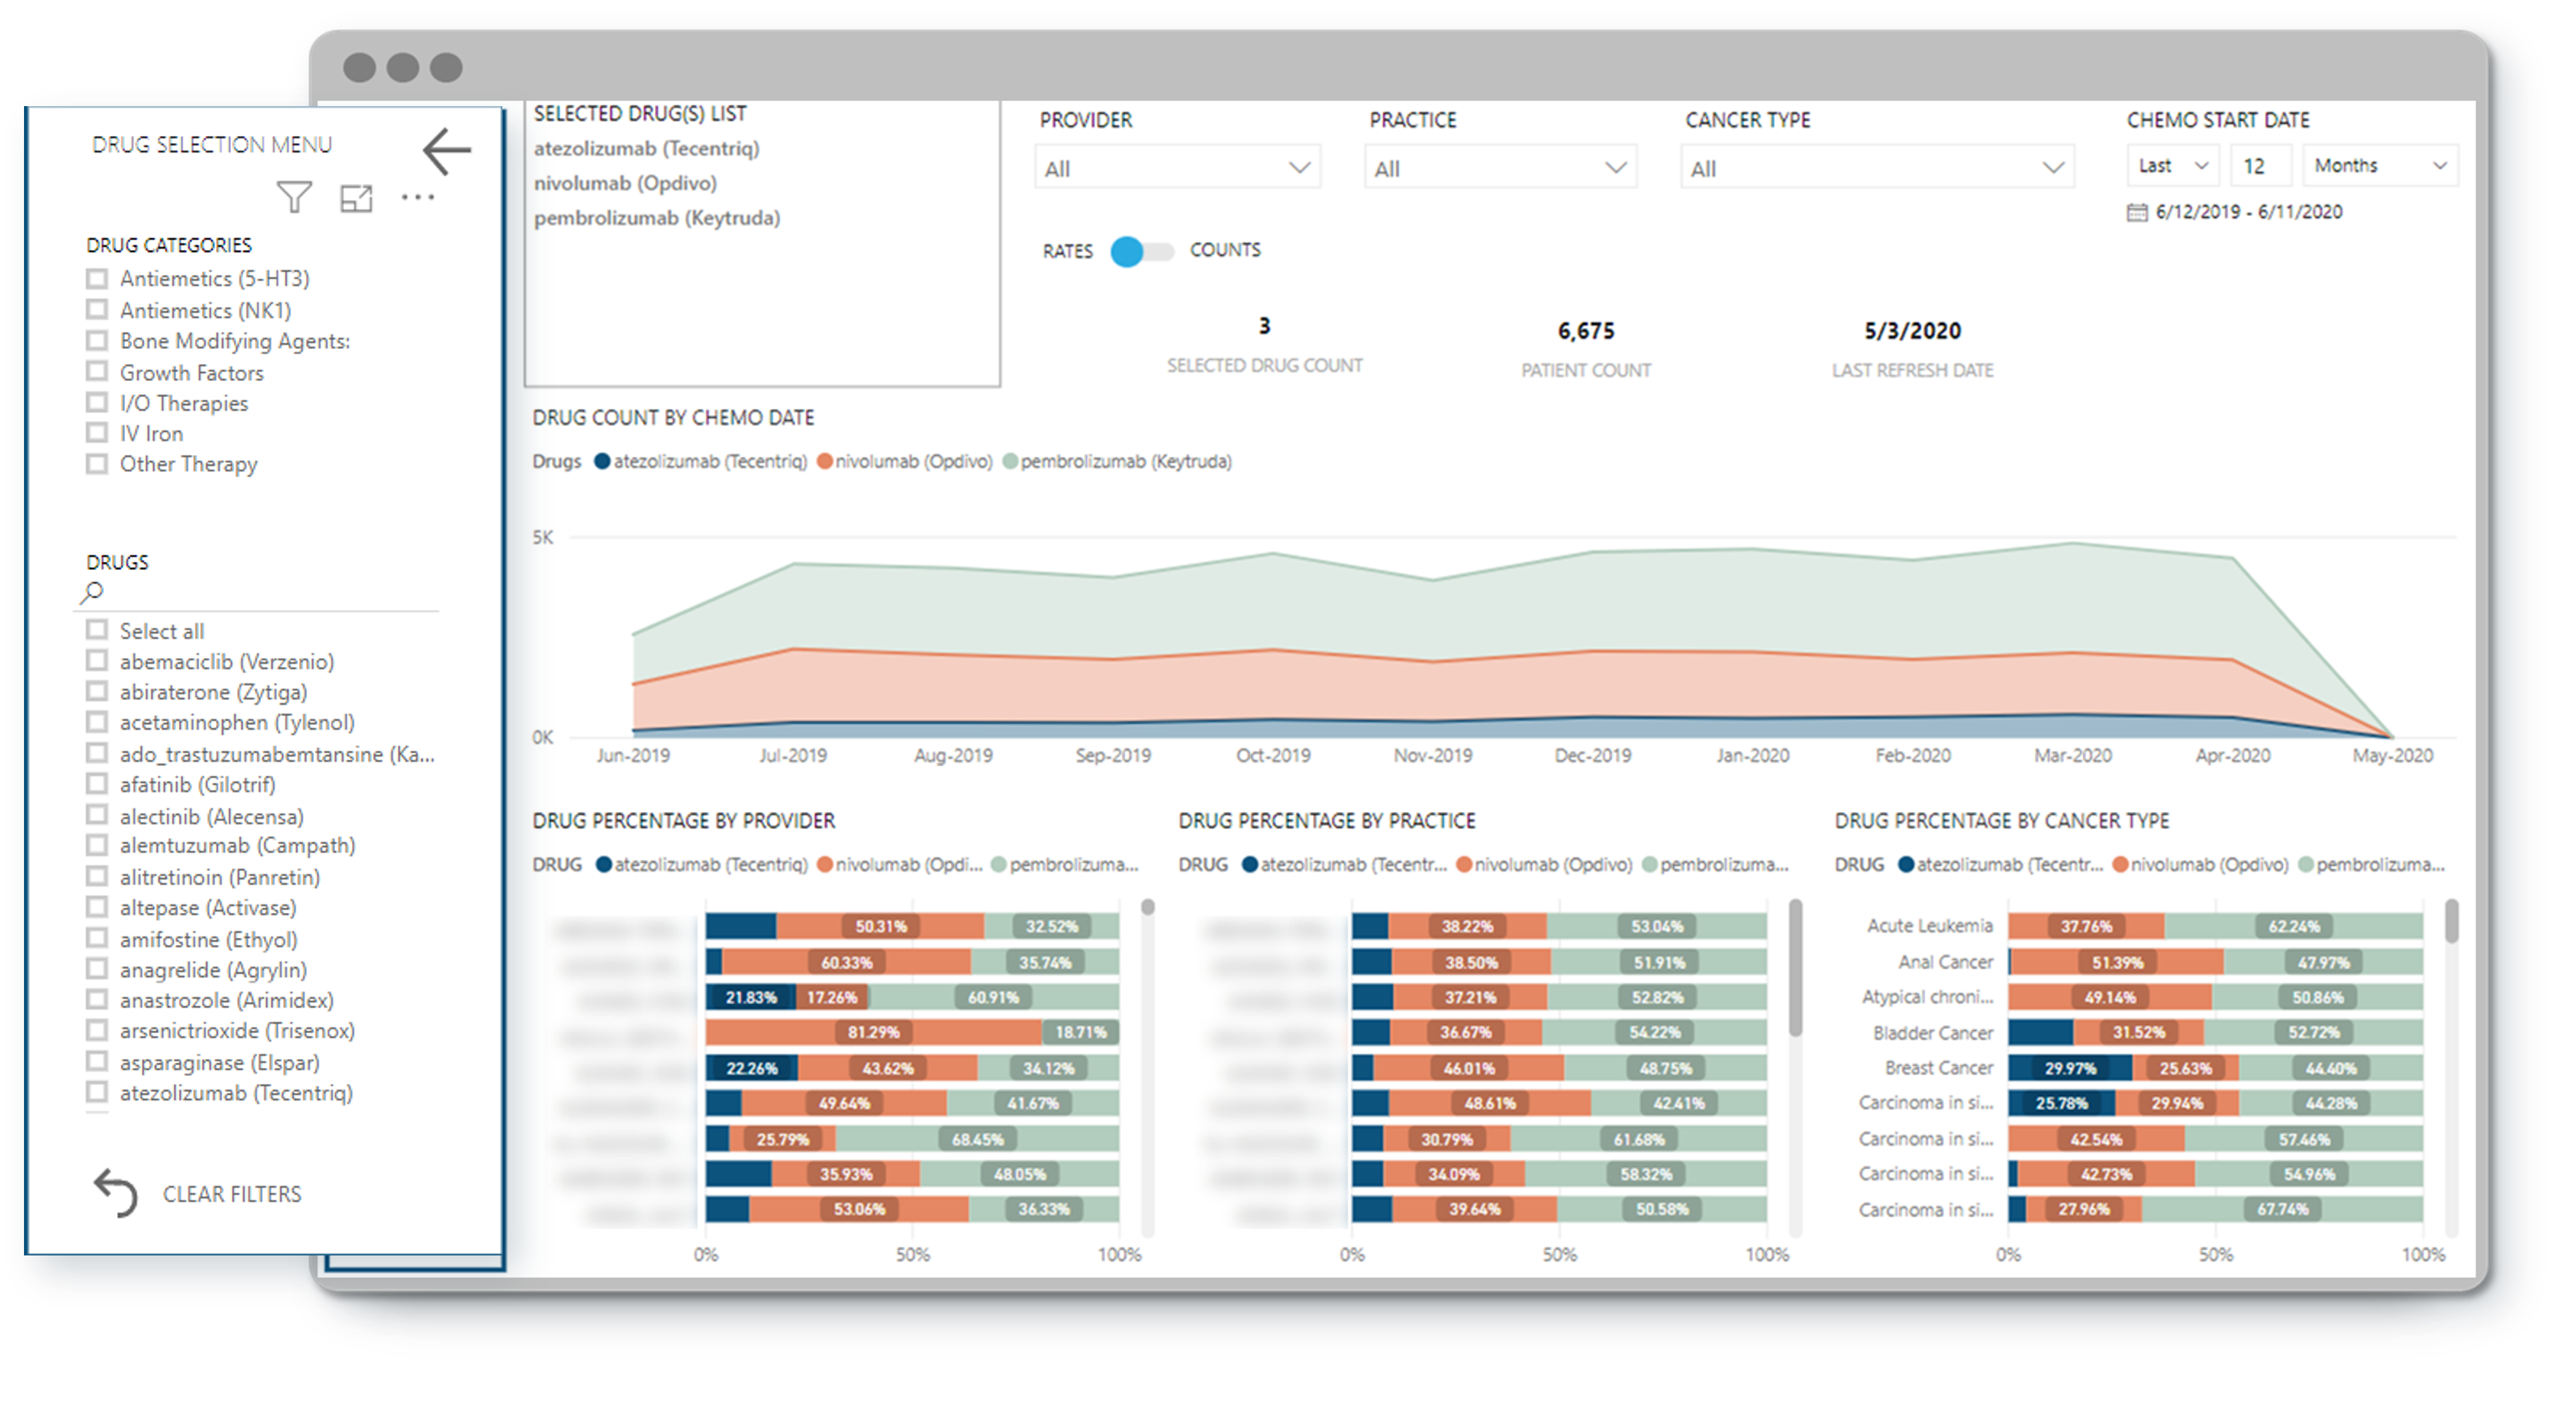Viewport: 2576px width, 1427px height.
Task: Click the 6/12/2019 - 6/11/2020 date range
Action: 2249,212
